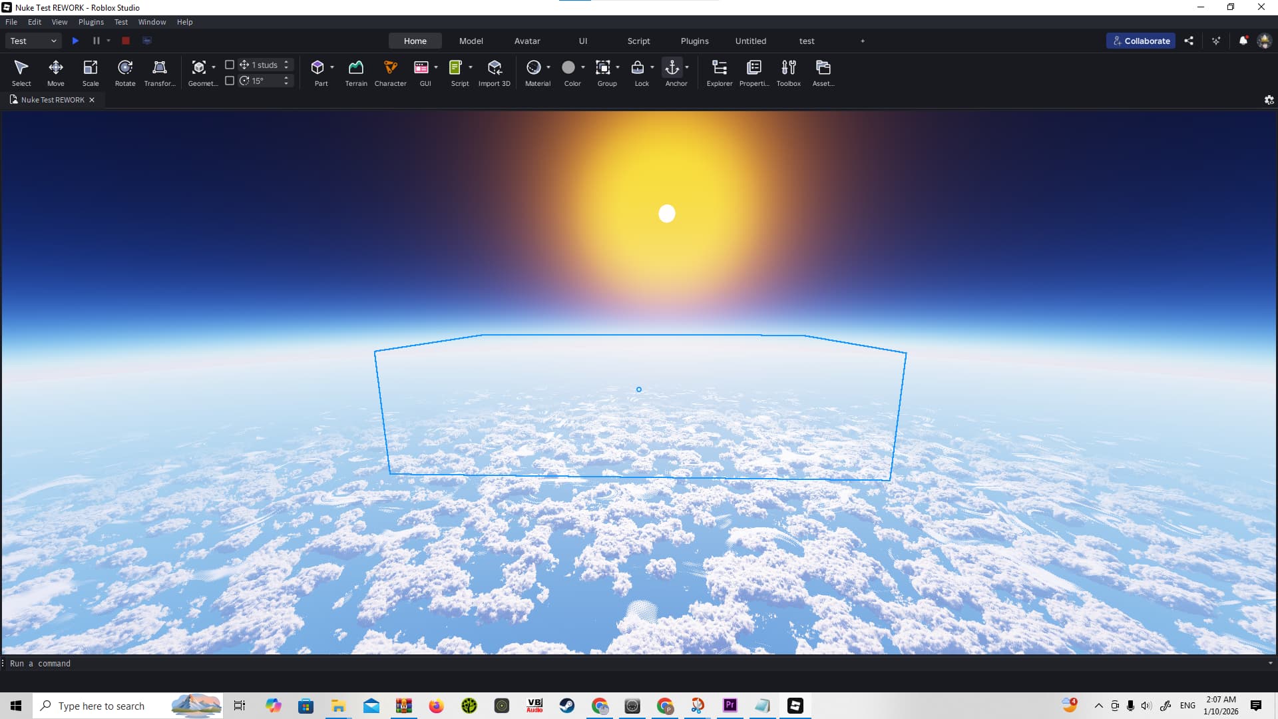Choose the Rotate tool
The width and height of the screenshot is (1278, 719).
pyautogui.click(x=125, y=73)
